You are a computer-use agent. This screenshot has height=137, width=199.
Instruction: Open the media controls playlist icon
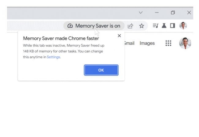(156, 26)
